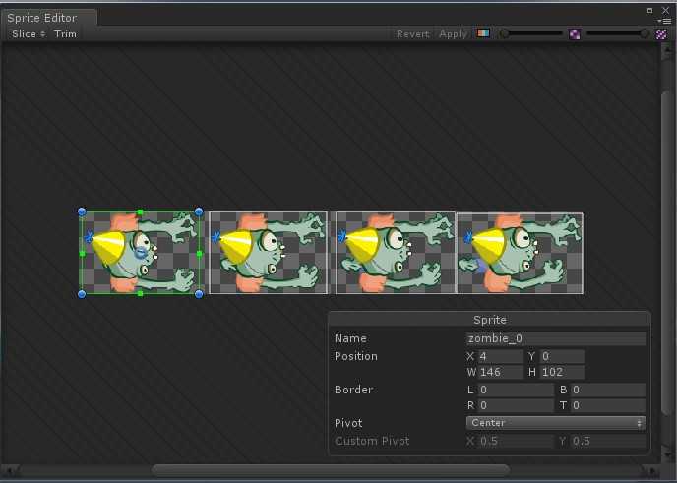Click the top green border handle

click(x=140, y=212)
